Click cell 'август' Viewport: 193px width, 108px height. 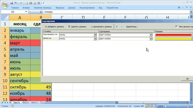(20, 74)
